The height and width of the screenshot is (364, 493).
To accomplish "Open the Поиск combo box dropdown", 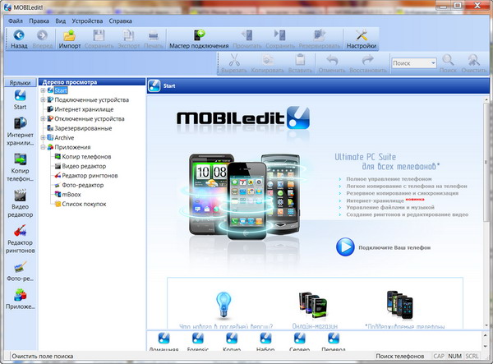I will pos(433,63).
